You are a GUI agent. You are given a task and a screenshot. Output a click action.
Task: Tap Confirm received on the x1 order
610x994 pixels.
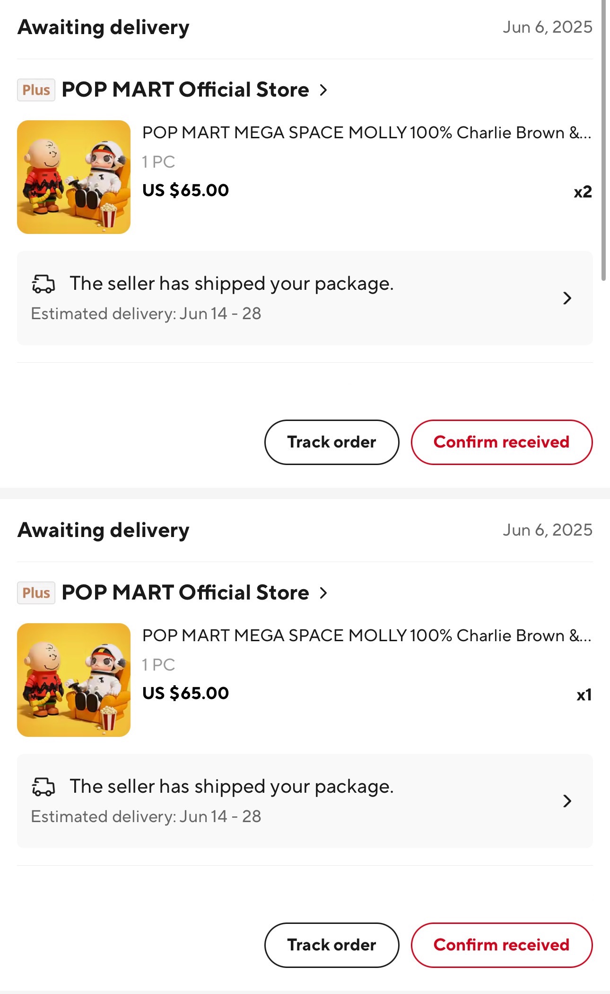coord(501,945)
